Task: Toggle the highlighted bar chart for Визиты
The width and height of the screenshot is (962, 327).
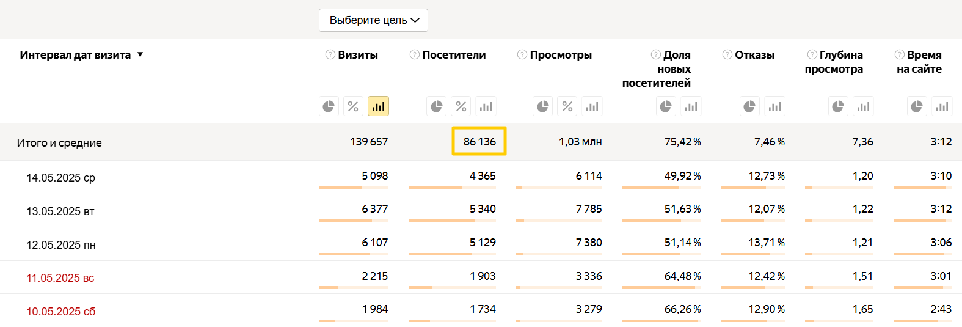Action: click(378, 106)
